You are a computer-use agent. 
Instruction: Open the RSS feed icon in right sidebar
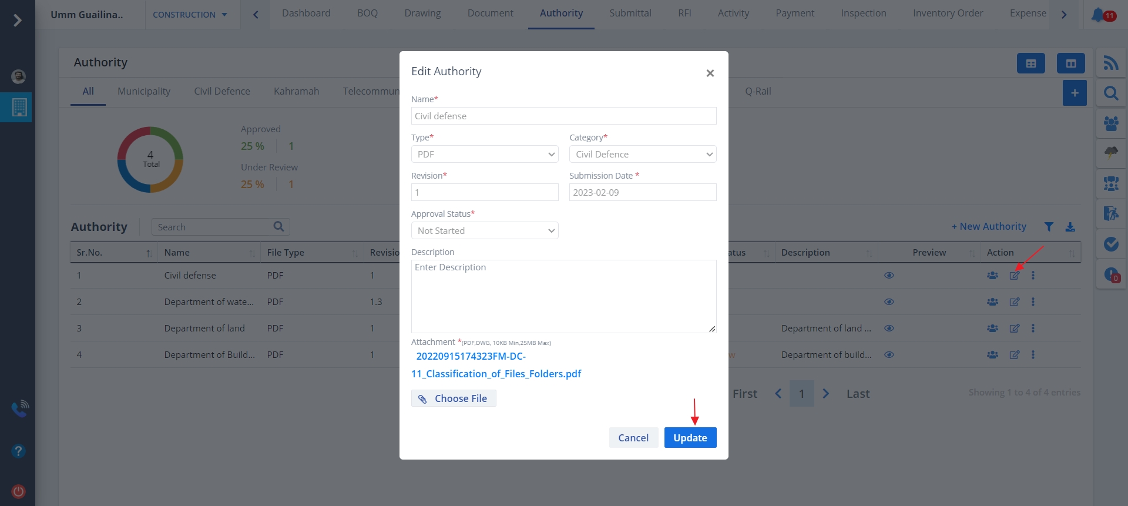pos(1110,63)
